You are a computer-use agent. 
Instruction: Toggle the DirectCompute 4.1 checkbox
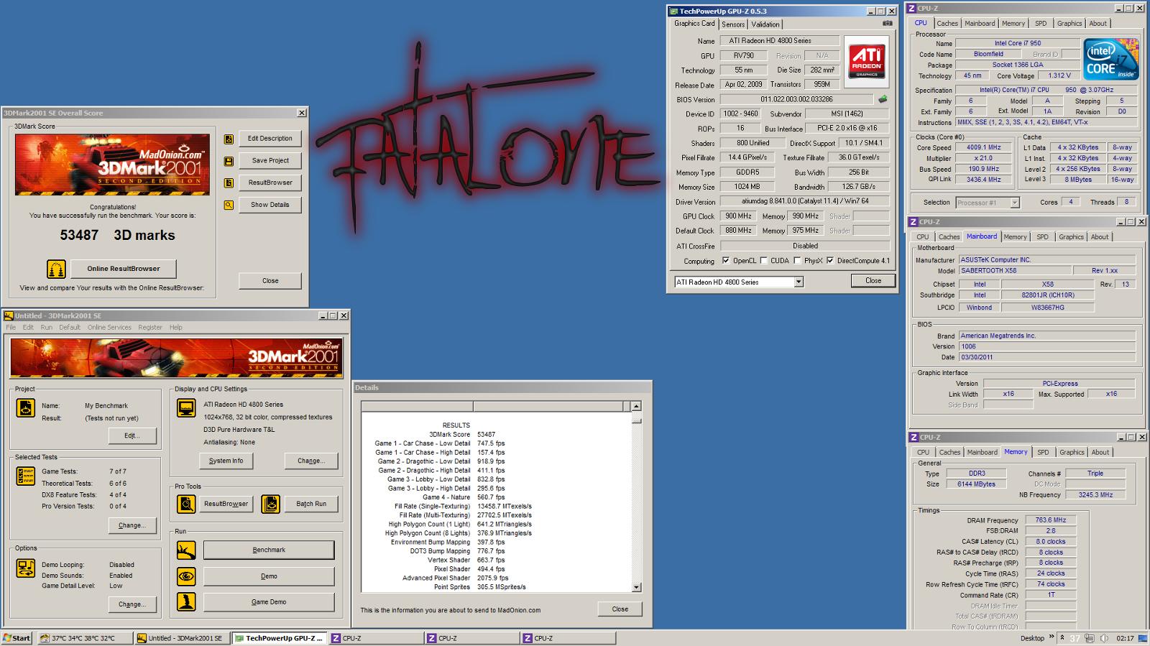830,261
